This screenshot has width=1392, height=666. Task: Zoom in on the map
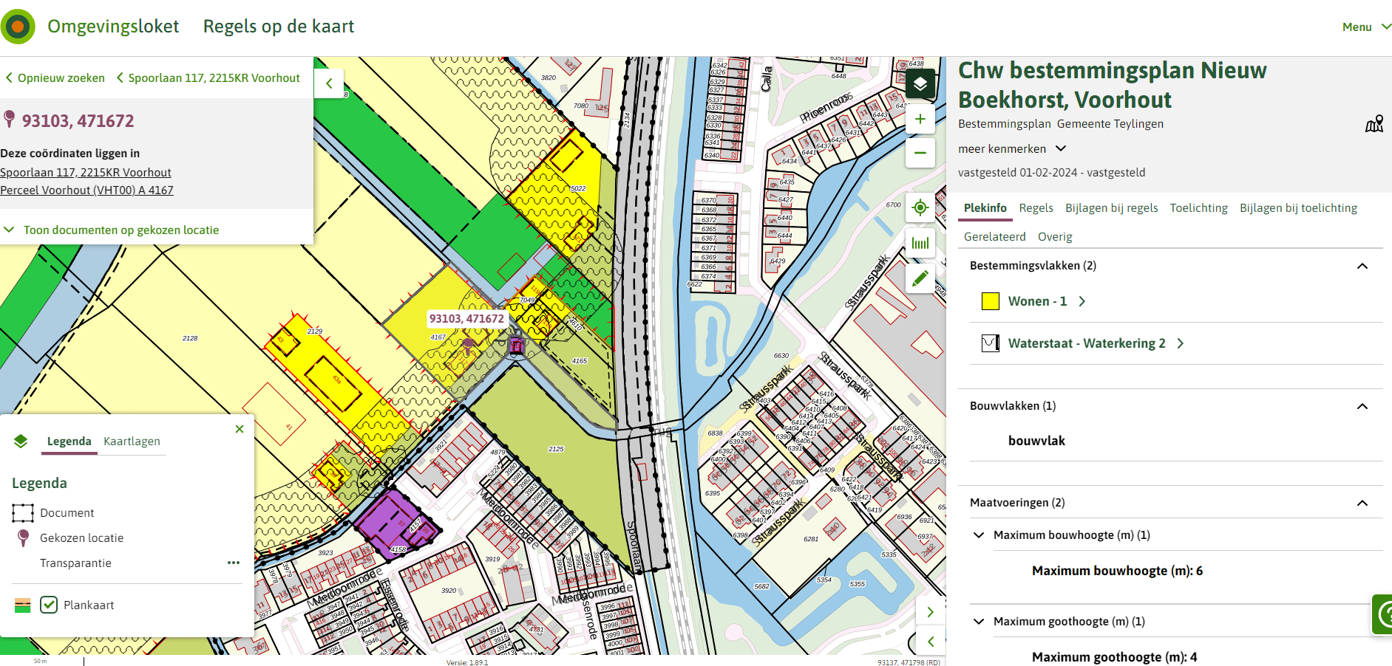(920, 119)
